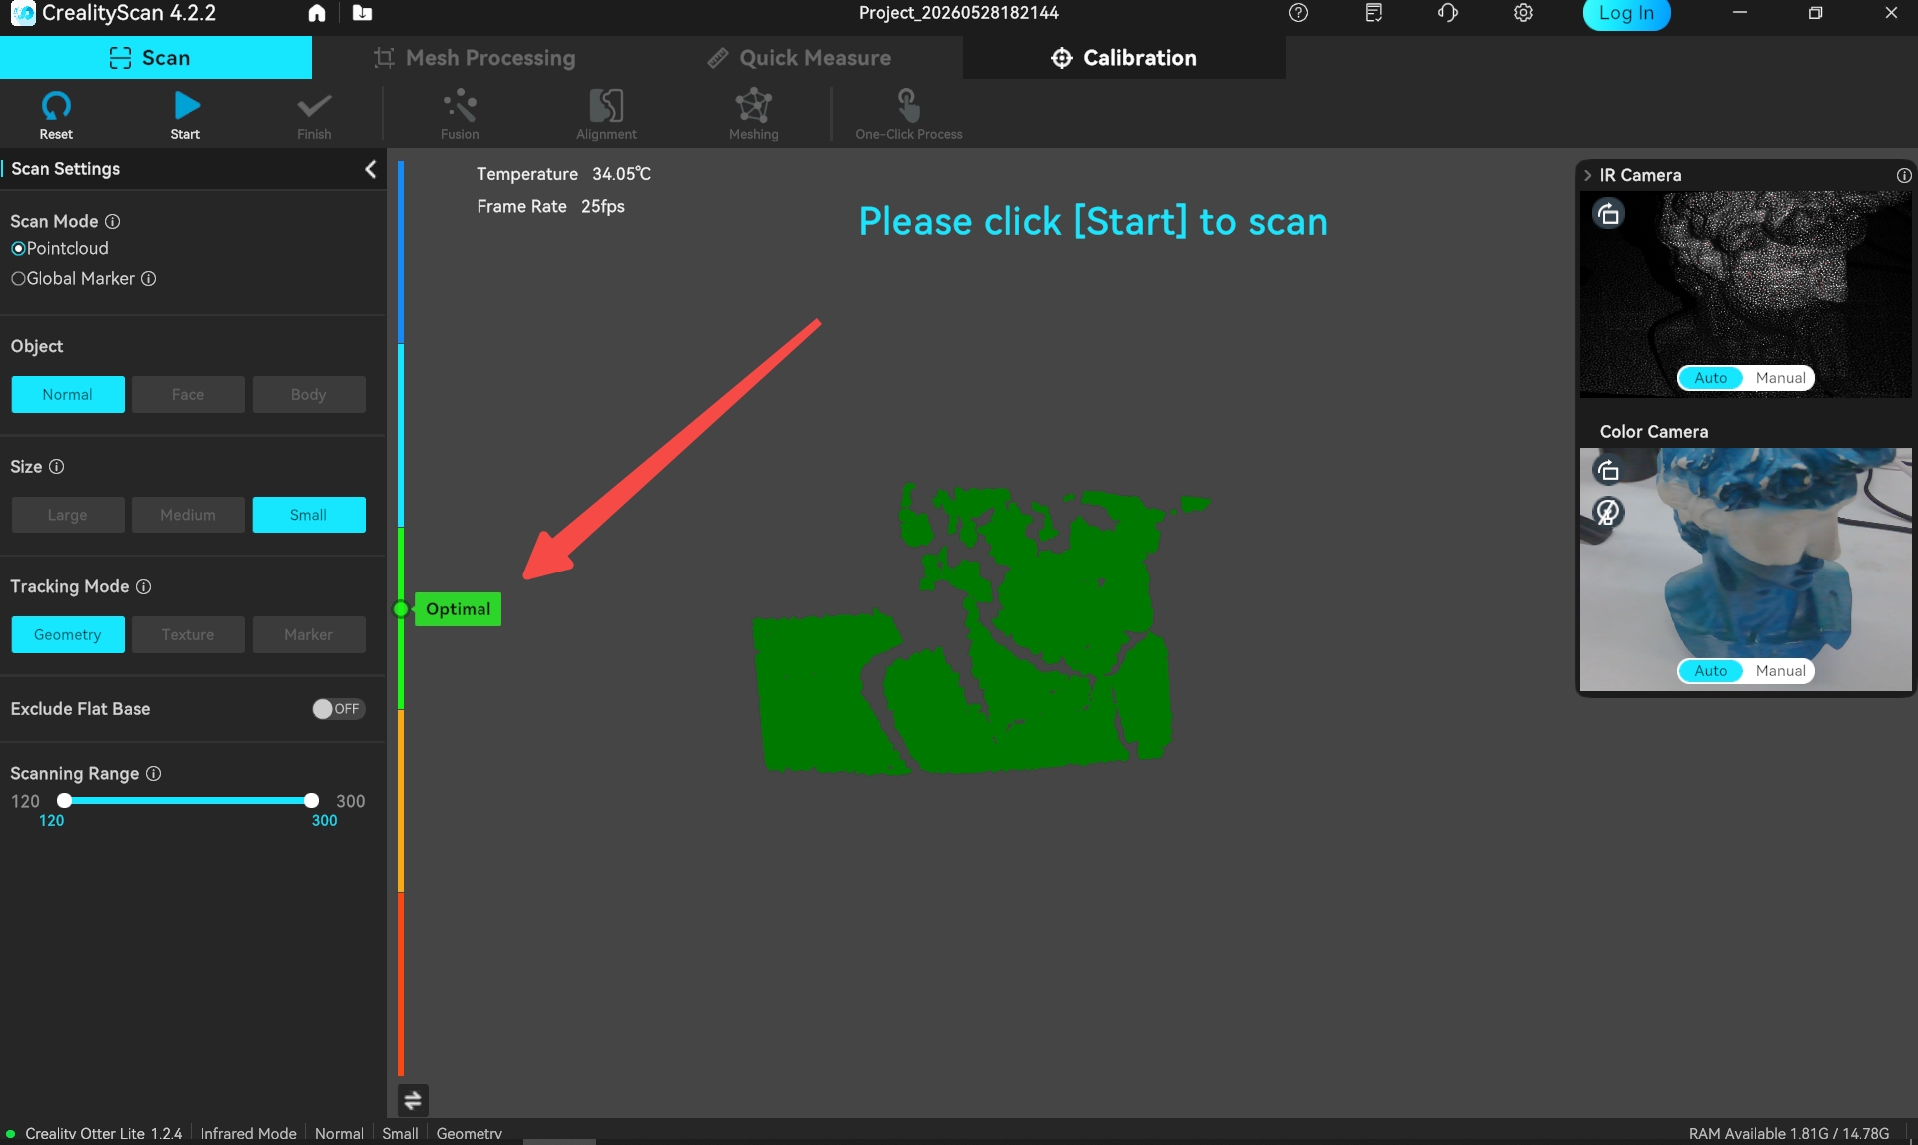Click the Color Camera view rotate icon

click(1608, 470)
